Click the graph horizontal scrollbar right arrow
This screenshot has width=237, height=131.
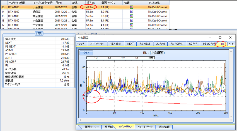(231, 120)
